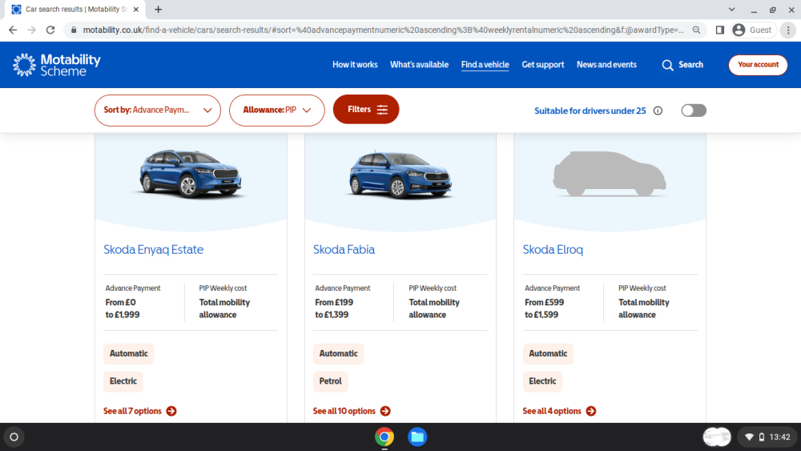Screen dimensions: 801x451
Task: Click the Automatic tag on Skoda Fabia
Action: (x=338, y=354)
